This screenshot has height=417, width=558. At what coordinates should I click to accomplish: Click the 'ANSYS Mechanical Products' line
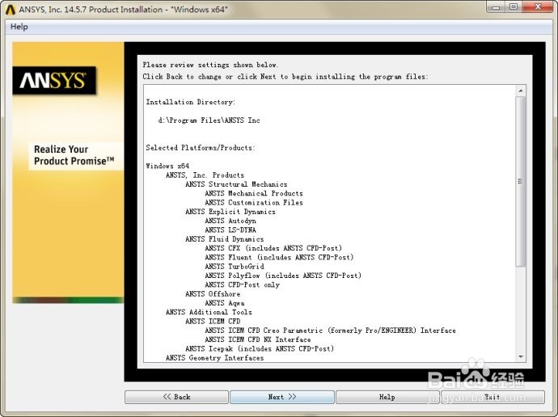coord(254,193)
